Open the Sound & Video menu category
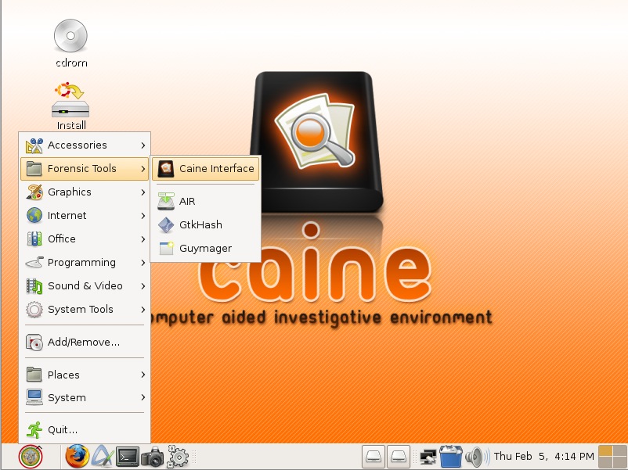 [85, 285]
